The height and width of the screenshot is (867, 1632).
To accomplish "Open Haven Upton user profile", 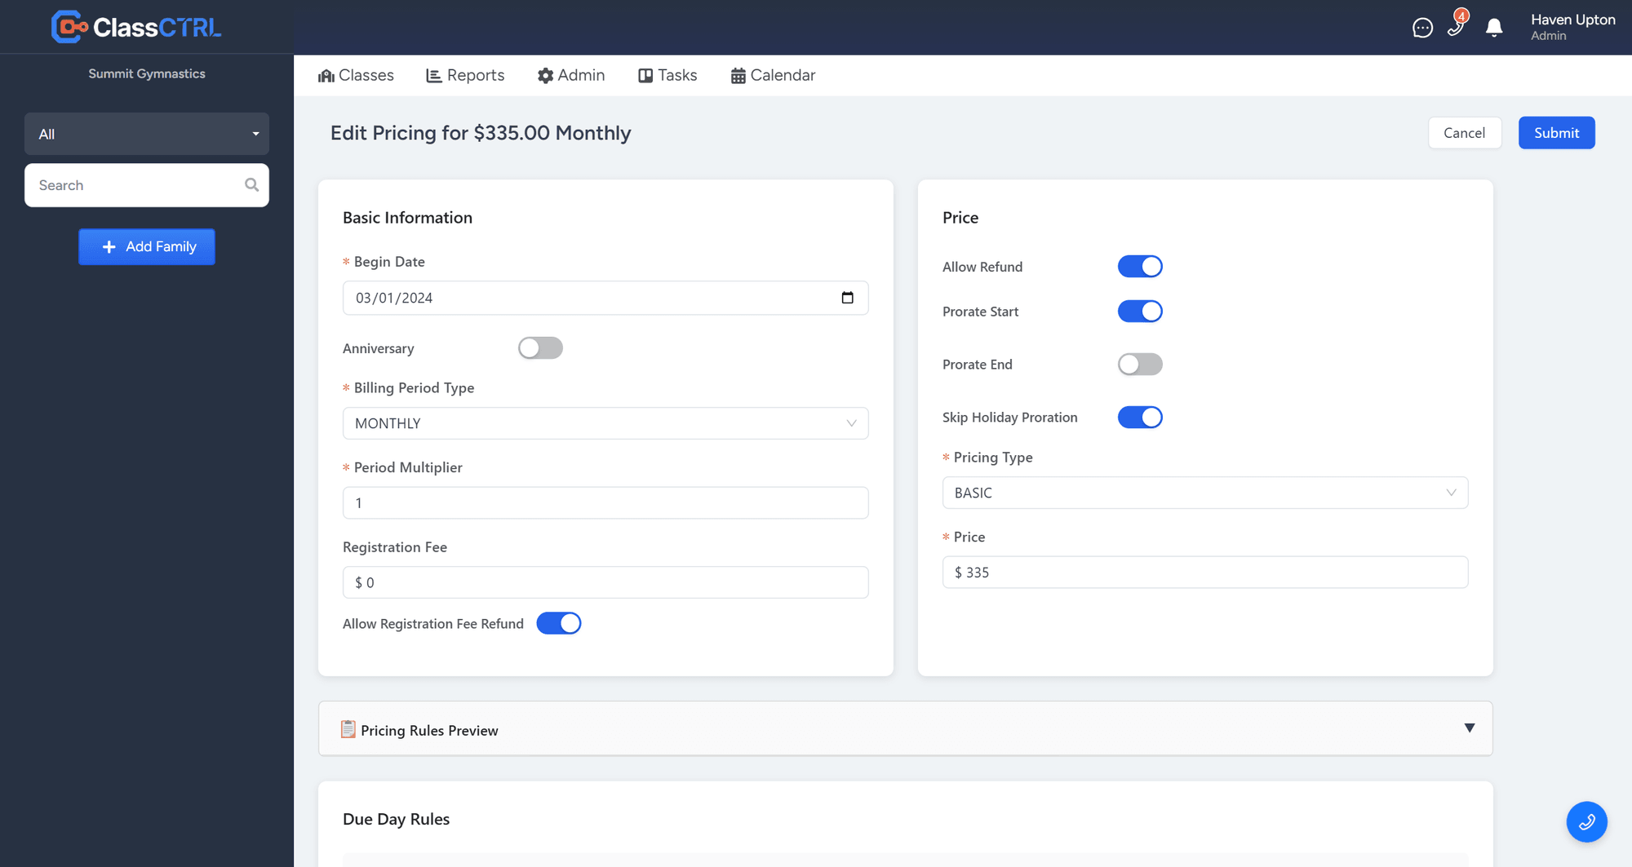I will 1572,27.
